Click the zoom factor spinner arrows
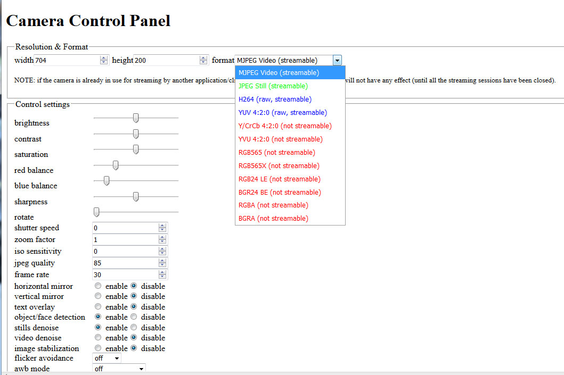 [162, 239]
